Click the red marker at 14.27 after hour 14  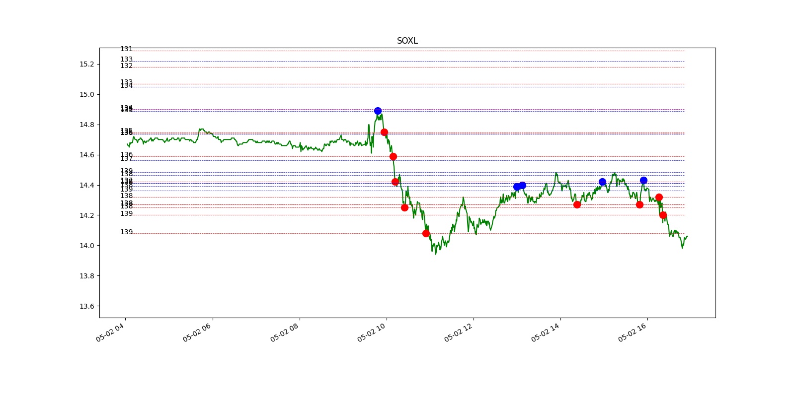(x=577, y=204)
